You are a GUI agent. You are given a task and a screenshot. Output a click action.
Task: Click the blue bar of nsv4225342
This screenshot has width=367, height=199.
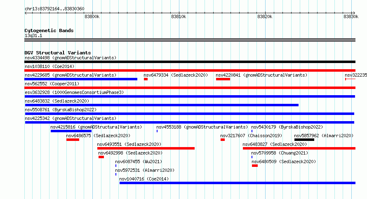pyautogui.click(x=190, y=122)
